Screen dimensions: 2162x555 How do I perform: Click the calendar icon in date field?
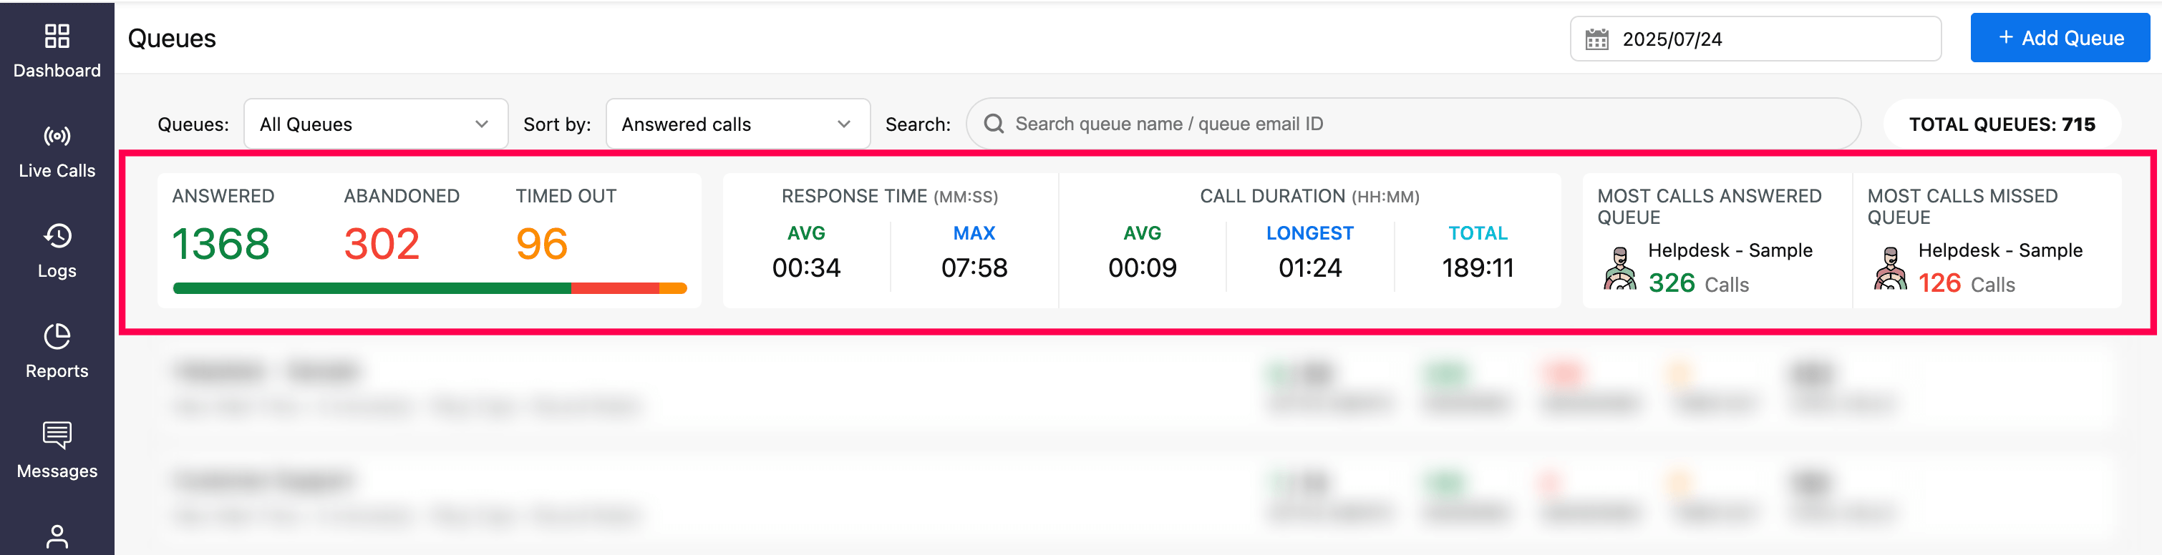1596,39
